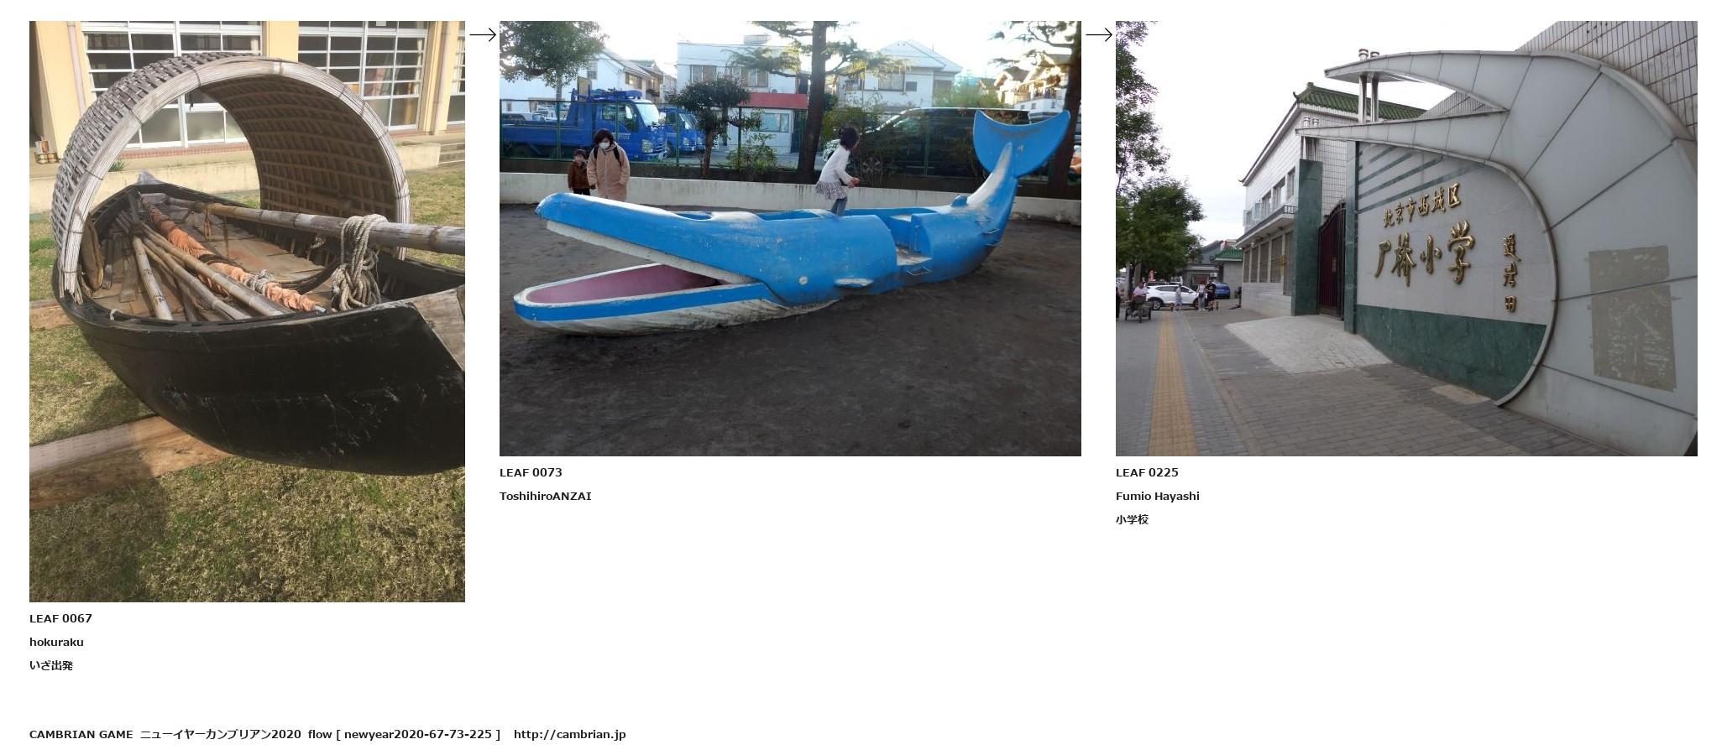
Task: Click the arrow between the boat and whale photos
Action: (x=483, y=34)
